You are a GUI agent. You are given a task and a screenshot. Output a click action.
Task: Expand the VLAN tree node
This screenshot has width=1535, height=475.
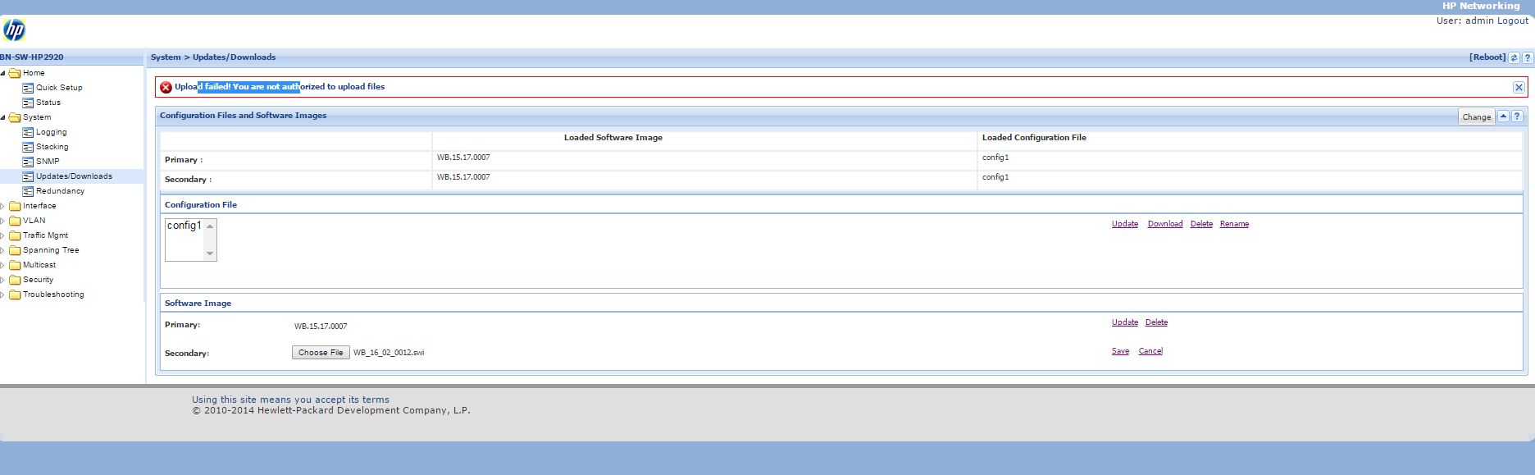click(3, 221)
